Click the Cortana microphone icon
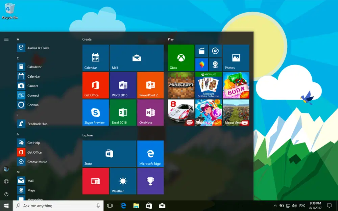Viewport: 338px width, 211px height. (98, 206)
